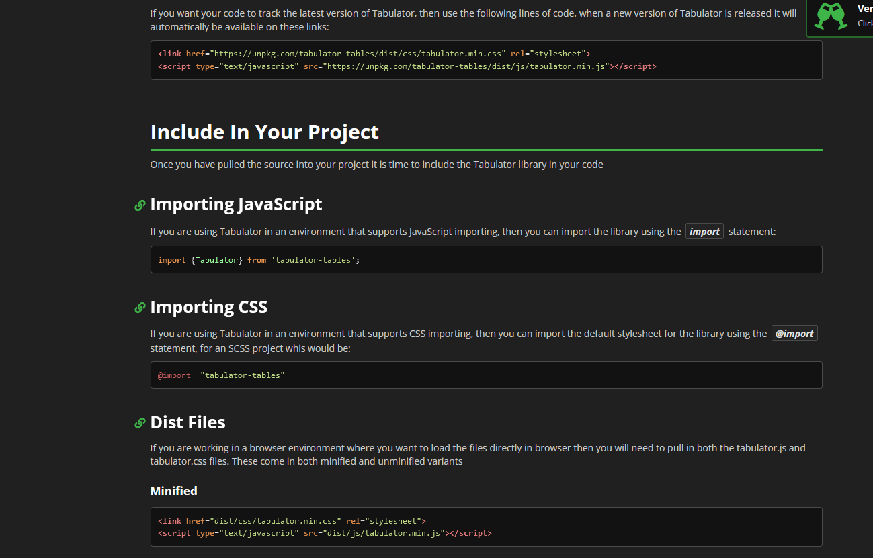Click the anchor link icon beside Importing JavaScript
873x558 pixels.
click(140, 205)
